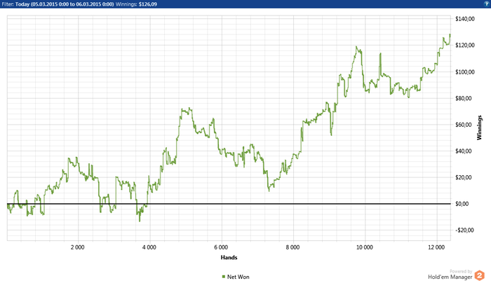
Task: Click the $40,00 axis label
Action: (464, 151)
